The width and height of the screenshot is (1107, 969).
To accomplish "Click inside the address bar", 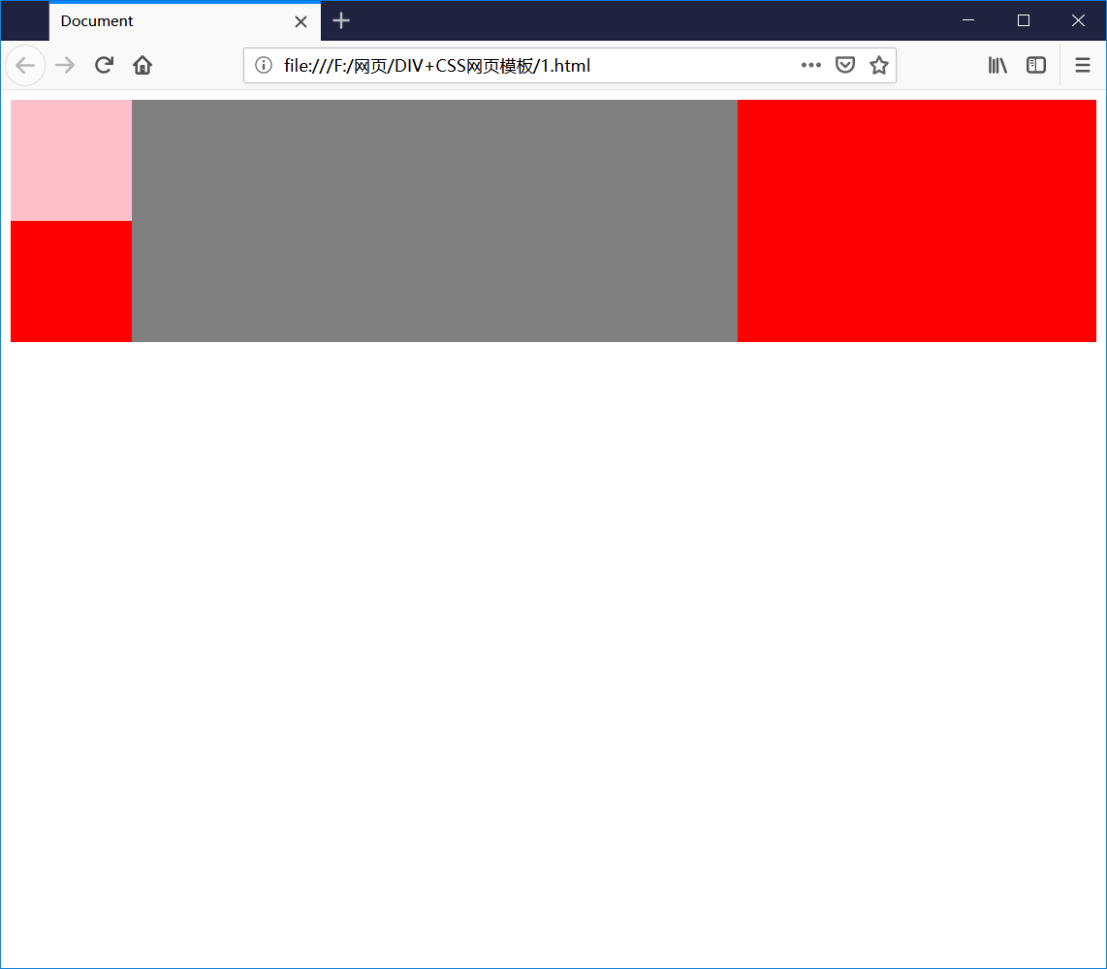I will (533, 65).
